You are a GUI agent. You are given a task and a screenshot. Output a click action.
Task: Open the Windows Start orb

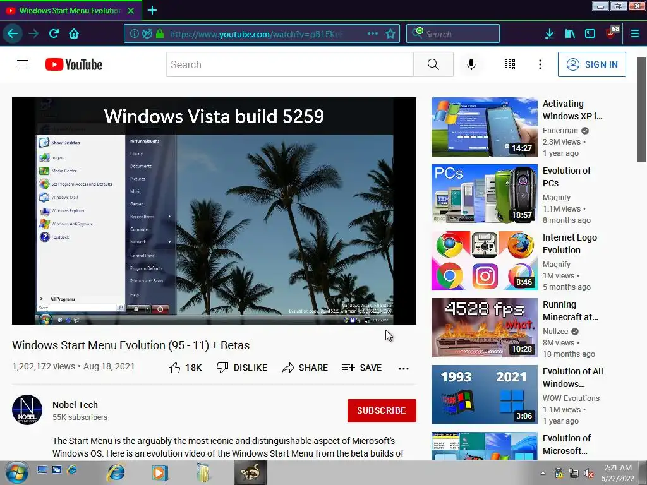17,472
